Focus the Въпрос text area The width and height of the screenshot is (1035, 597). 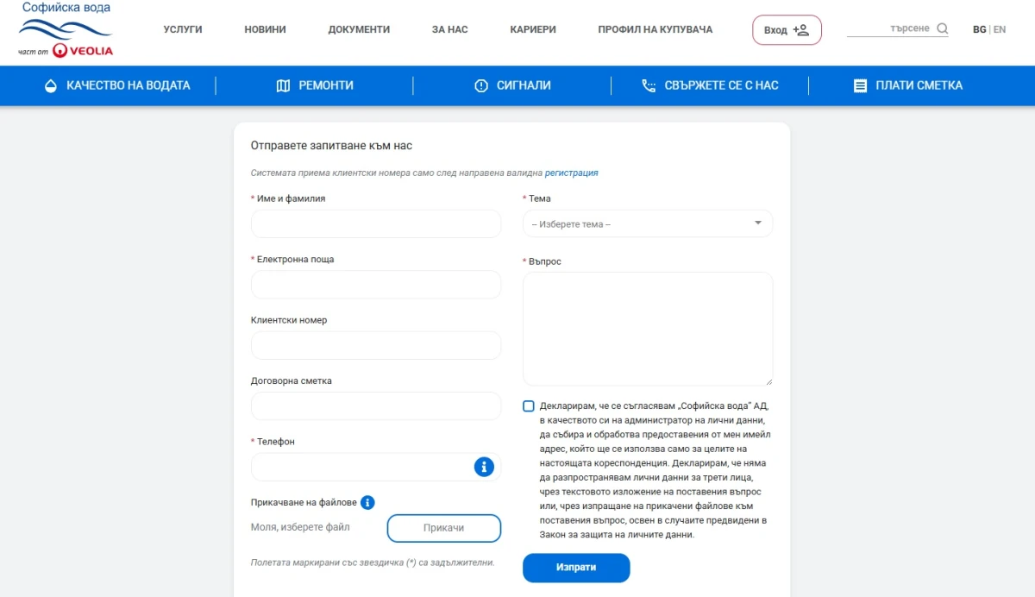tap(648, 329)
